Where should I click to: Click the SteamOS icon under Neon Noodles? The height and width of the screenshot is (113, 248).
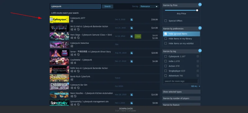(x=75, y=96)
